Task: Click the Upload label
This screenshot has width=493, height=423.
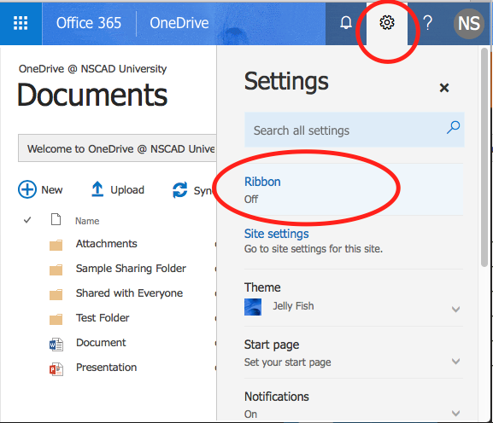Action: 127,190
